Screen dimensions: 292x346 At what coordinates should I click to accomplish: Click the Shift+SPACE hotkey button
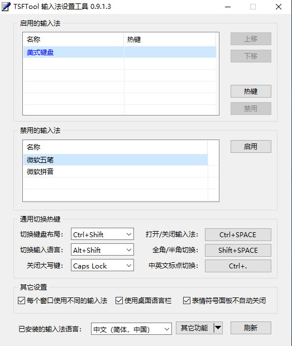tap(238, 250)
